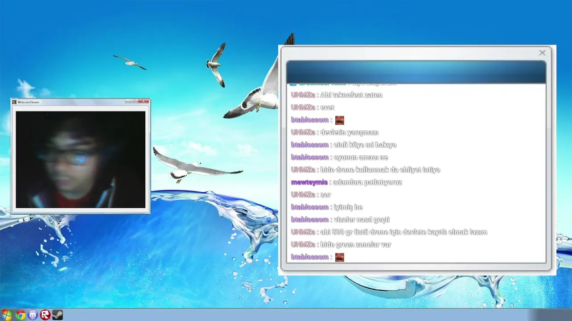Open Roblox from the taskbar

tap(45, 315)
